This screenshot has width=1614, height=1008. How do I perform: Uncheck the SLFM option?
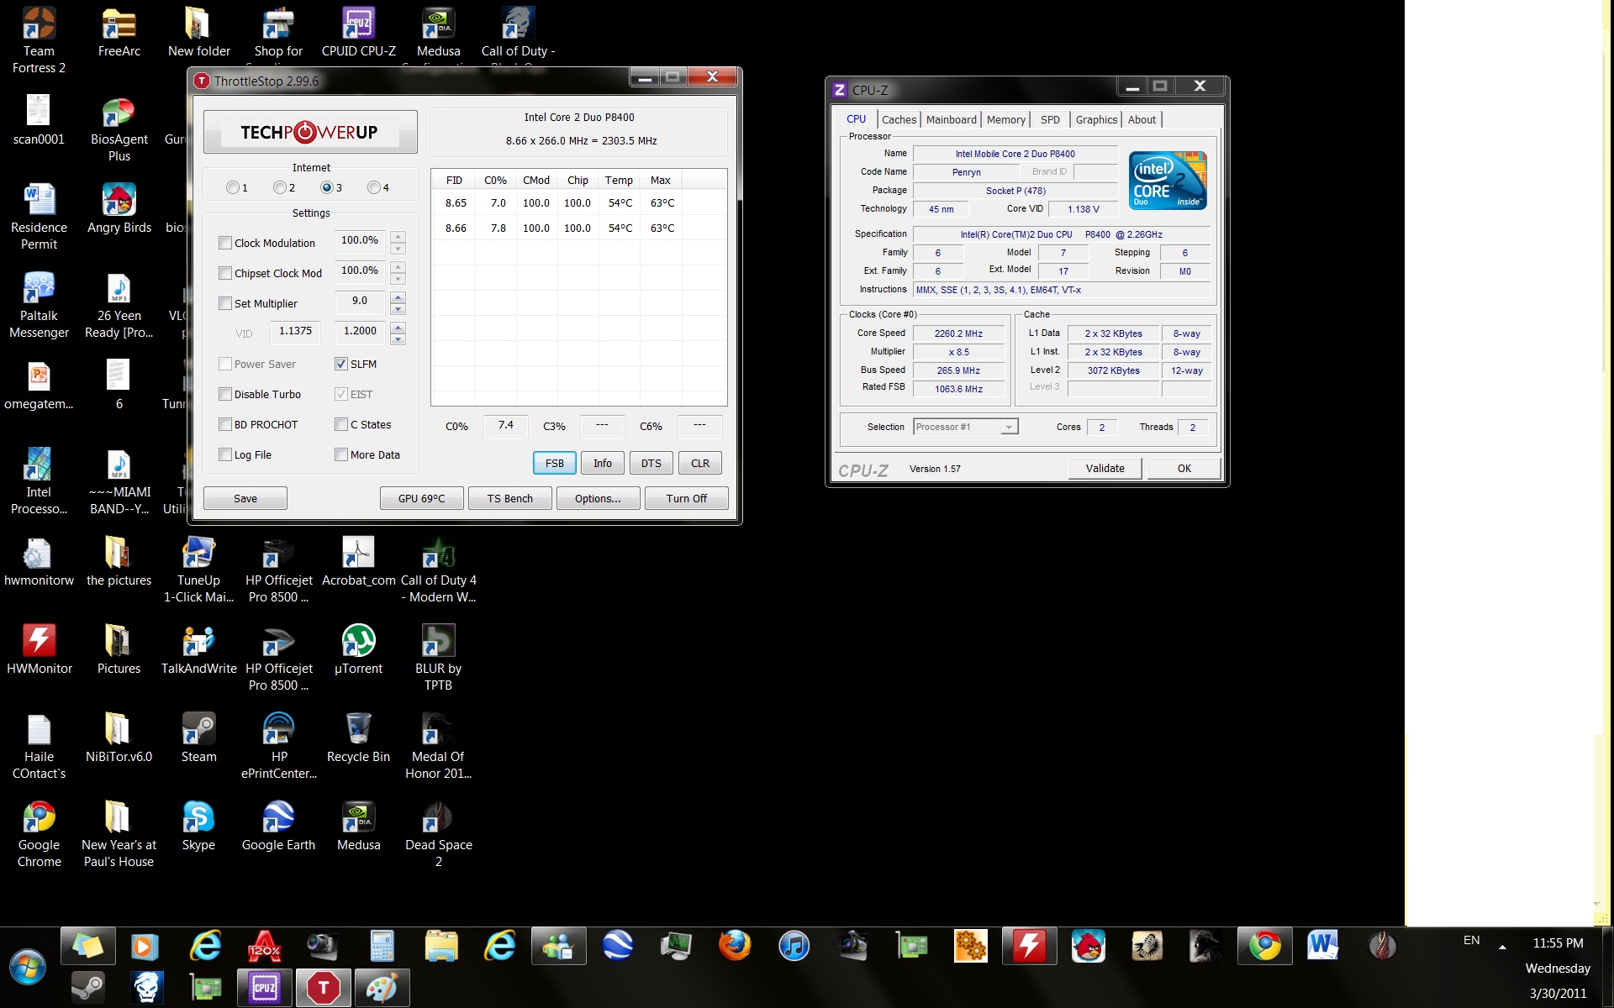[341, 364]
